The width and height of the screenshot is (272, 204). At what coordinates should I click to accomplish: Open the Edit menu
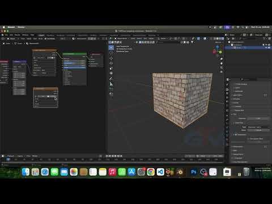(11, 35)
